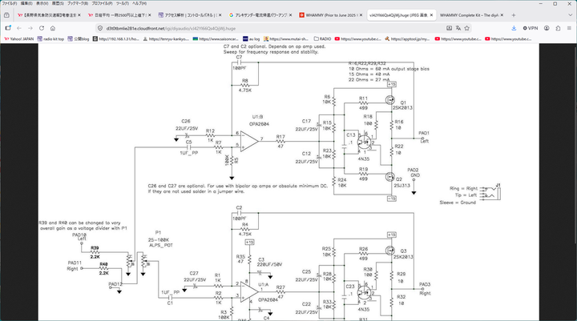Switch to the 日経平均 news tab
The height and width of the screenshot is (321, 577).
click(x=118, y=15)
